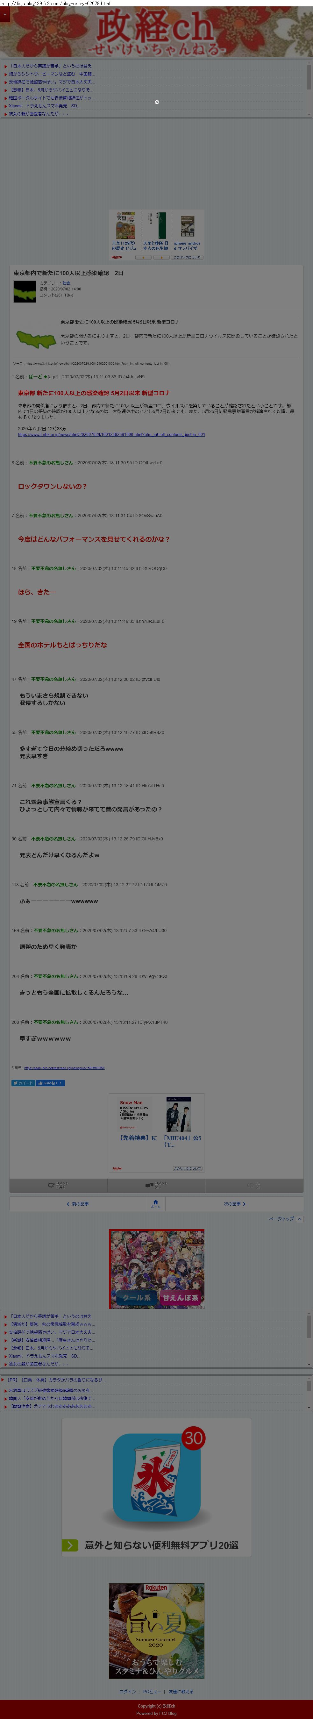The image size is (313, 1719).
Task: Click the Twitter tweet button
Action: [x=23, y=1083]
